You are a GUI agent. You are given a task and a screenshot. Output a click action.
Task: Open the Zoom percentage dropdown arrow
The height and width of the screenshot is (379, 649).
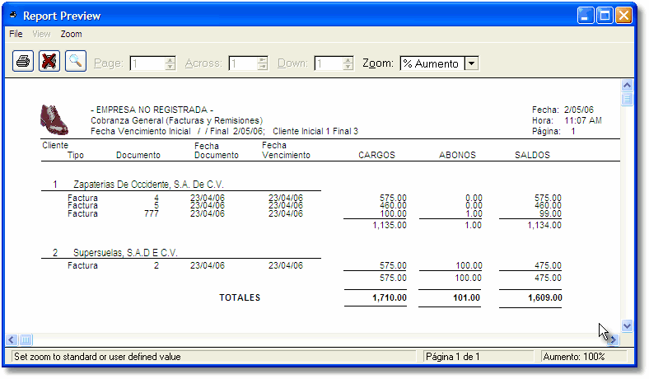pos(471,63)
